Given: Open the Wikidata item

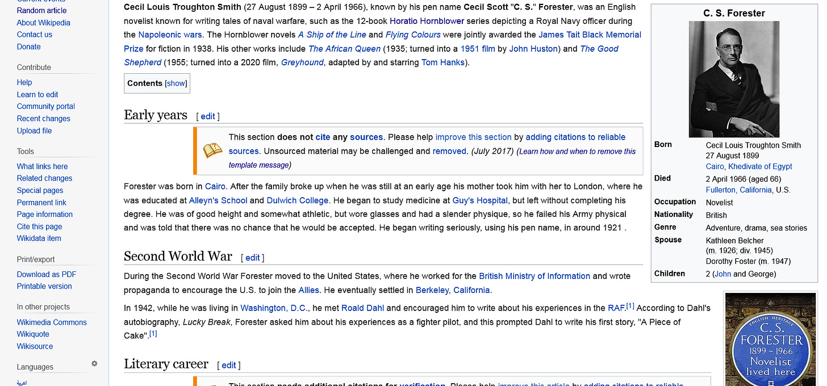Looking at the screenshot, I should (39, 238).
